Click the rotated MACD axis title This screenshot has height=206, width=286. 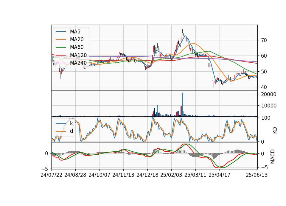coord(273,156)
